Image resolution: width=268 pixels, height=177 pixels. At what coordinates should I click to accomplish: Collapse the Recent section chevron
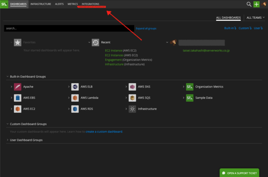tap(89, 42)
